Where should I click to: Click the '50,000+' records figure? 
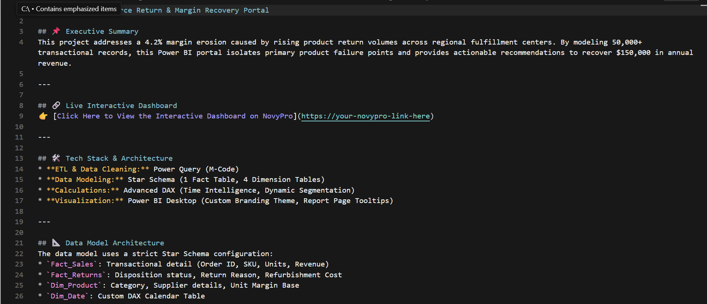click(x=627, y=42)
